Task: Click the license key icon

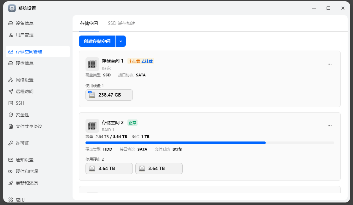Action: point(11,143)
